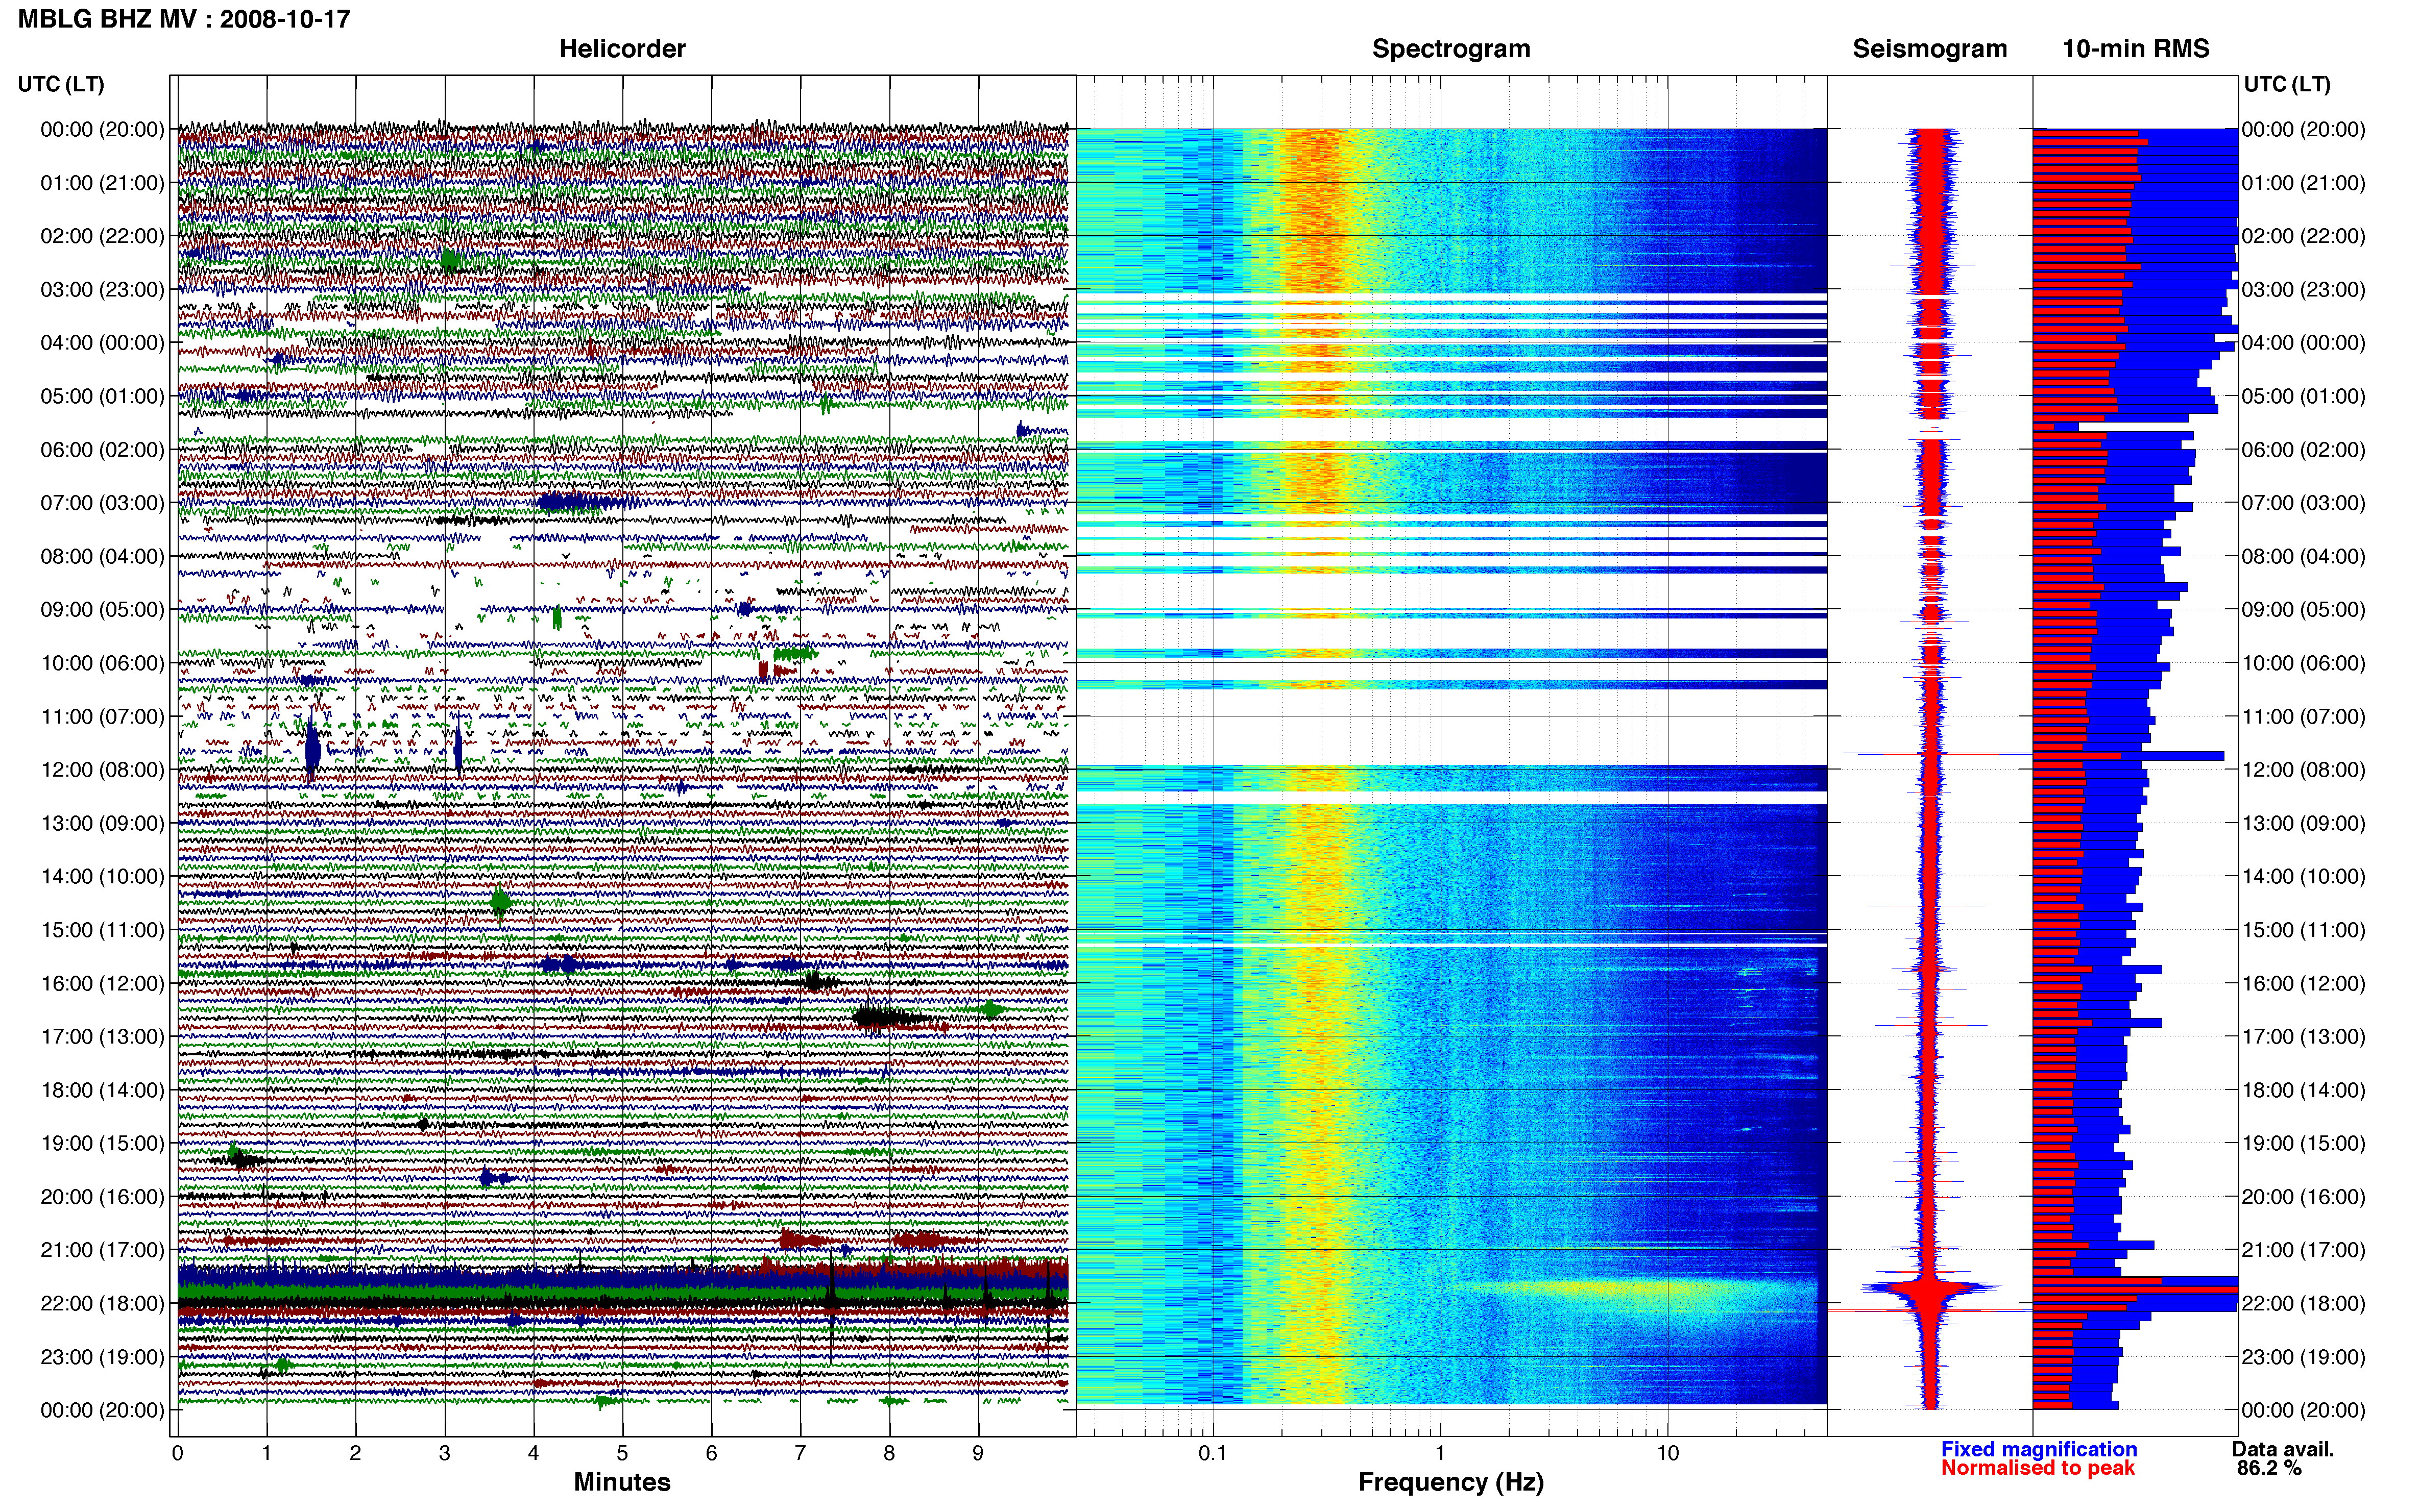Click the right '21:00 (17:00)' time label
This screenshot has height=1512, width=2420.
click(2303, 1249)
